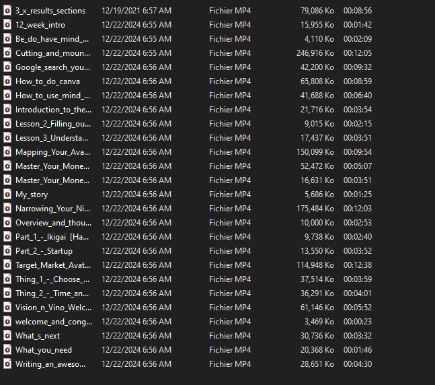The image size is (435, 385).
Task: Select the Narrowing_Your_Ni video file
Action: click(52, 209)
